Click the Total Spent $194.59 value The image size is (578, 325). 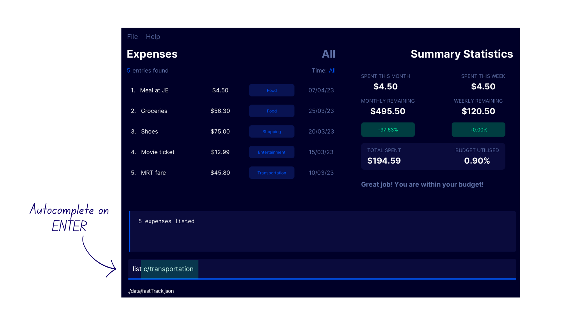(x=384, y=161)
